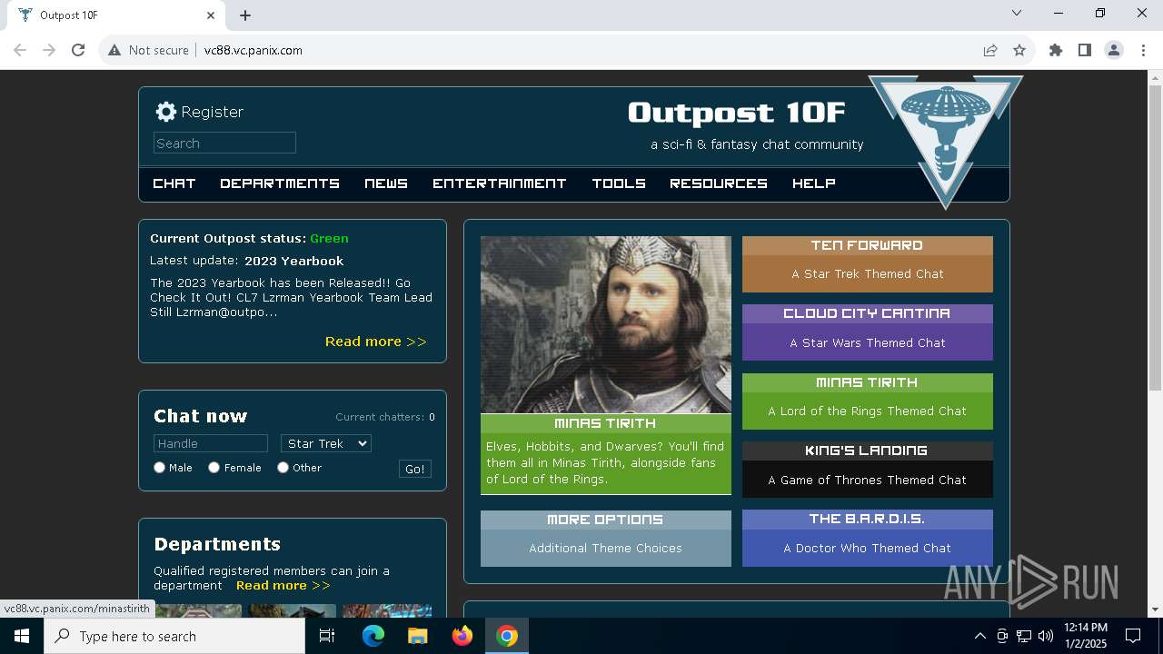Launch Microsoft Edge from the taskbar
The height and width of the screenshot is (654, 1163).
pos(373,636)
